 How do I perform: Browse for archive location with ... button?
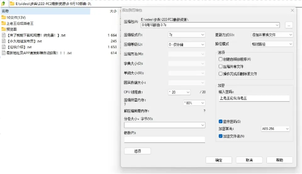pos(289,25)
